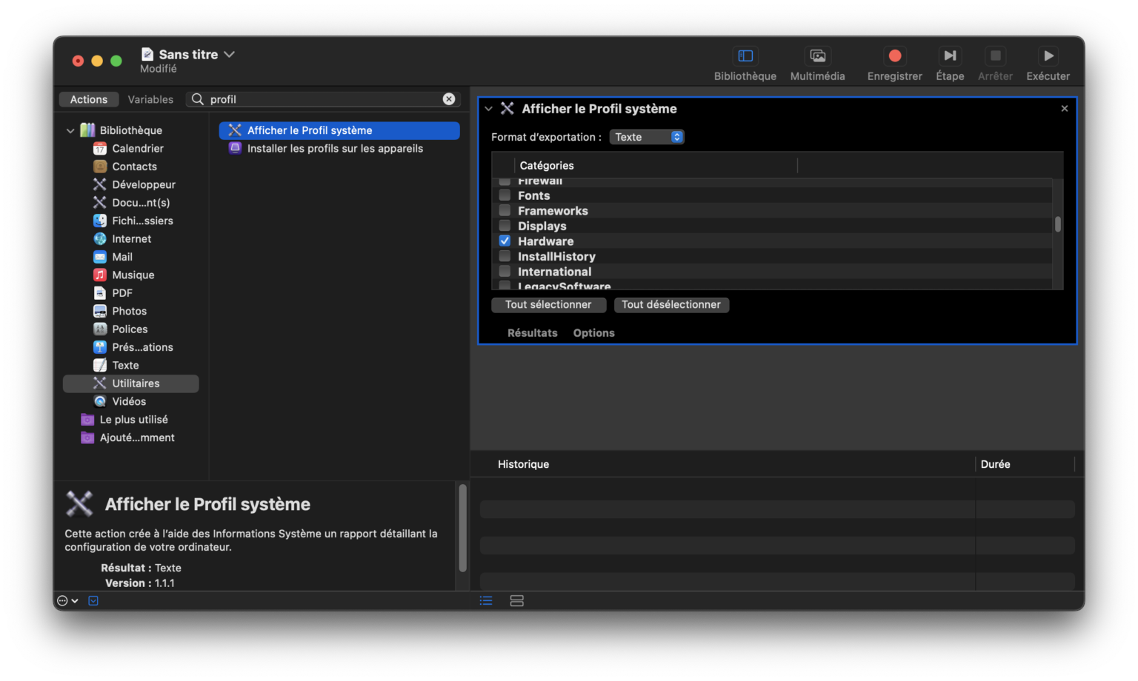The width and height of the screenshot is (1138, 681).
Task: Open the Format d'exportation Texte dropdown
Action: point(646,136)
